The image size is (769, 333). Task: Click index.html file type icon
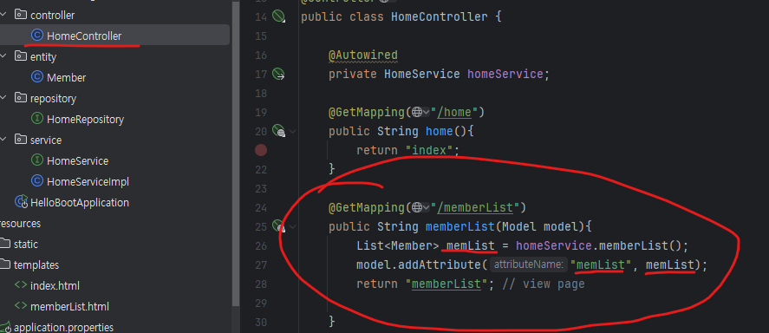(20, 285)
